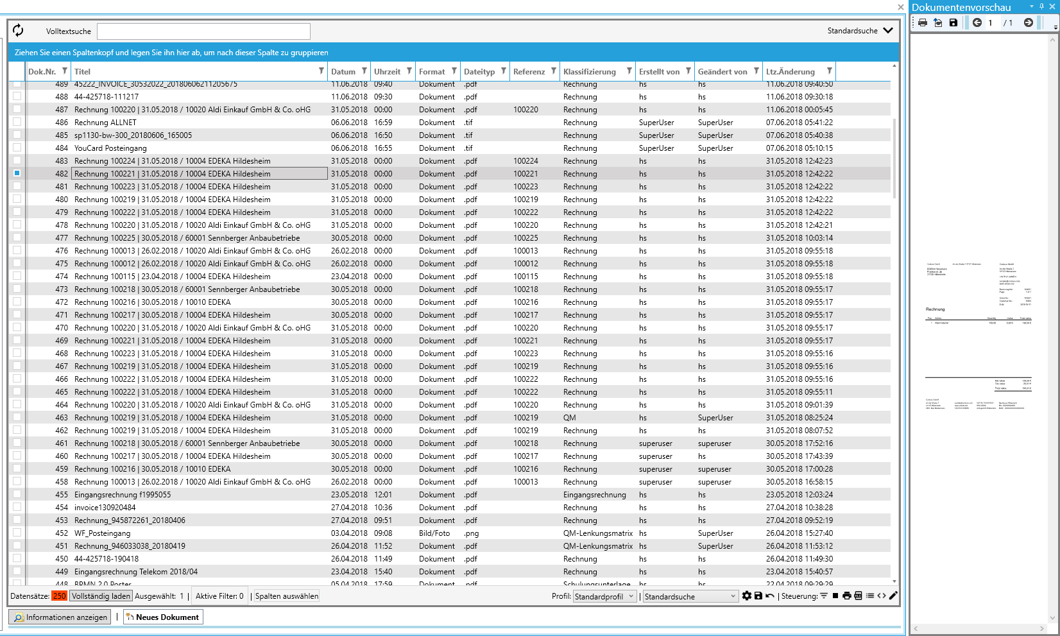The height and width of the screenshot is (636, 1060).
Task: Save the search profile with the disk icon
Action: click(x=758, y=596)
